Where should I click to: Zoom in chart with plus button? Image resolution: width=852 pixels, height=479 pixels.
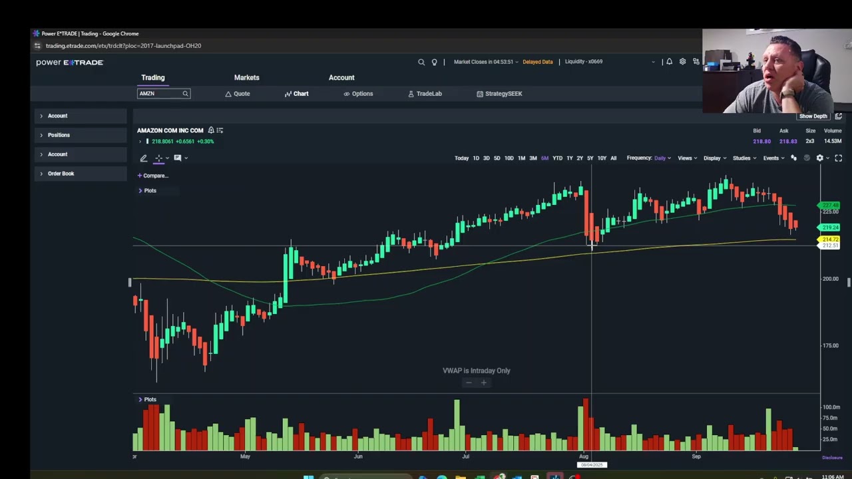(x=484, y=383)
